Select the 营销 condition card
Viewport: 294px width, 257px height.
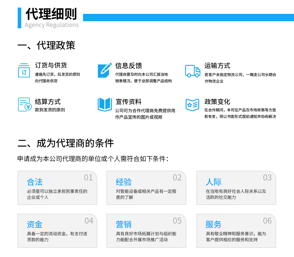[x=146, y=231]
